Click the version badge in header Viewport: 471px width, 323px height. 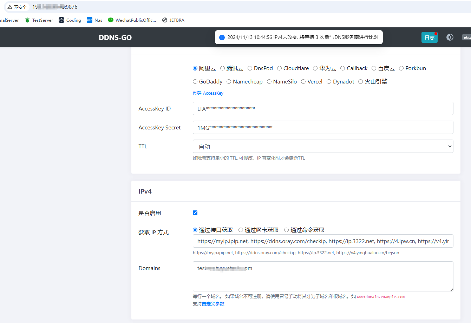click(466, 37)
